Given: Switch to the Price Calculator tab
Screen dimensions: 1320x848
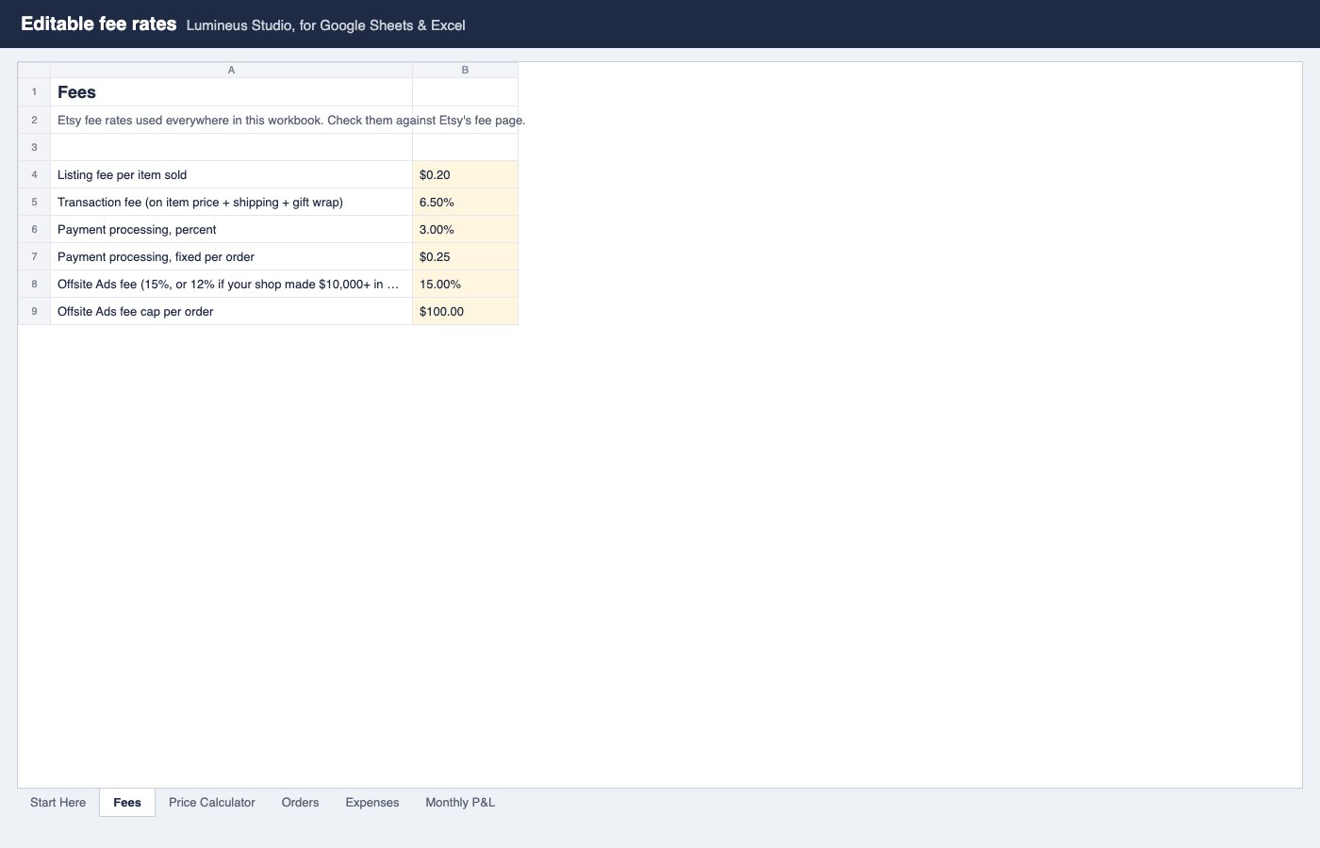Looking at the screenshot, I should pyautogui.click(x=212, y=803).
